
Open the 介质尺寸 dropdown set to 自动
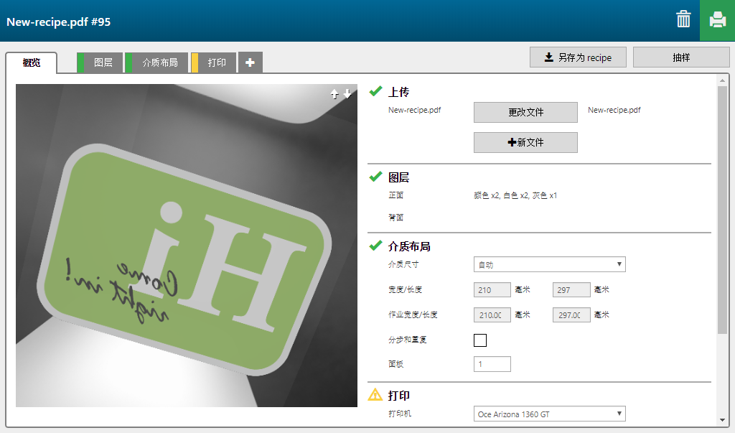click(x=549, y=264)
